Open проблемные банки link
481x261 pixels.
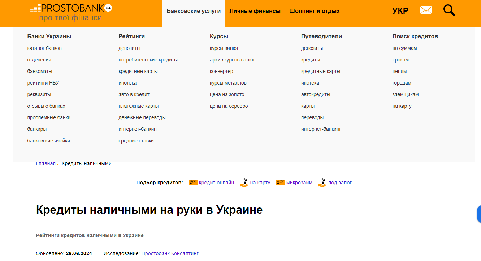point(49,117)
